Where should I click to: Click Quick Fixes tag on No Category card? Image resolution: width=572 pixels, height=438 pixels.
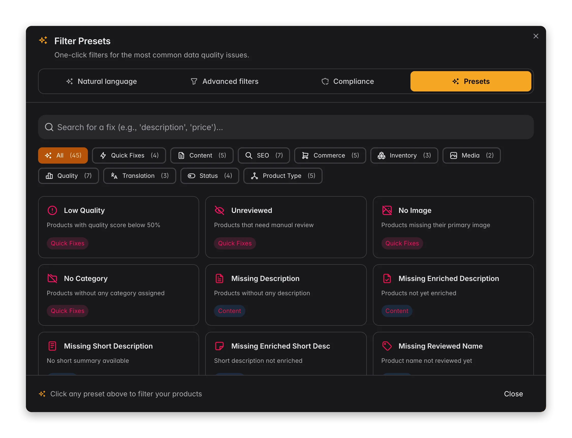[68, 311]
